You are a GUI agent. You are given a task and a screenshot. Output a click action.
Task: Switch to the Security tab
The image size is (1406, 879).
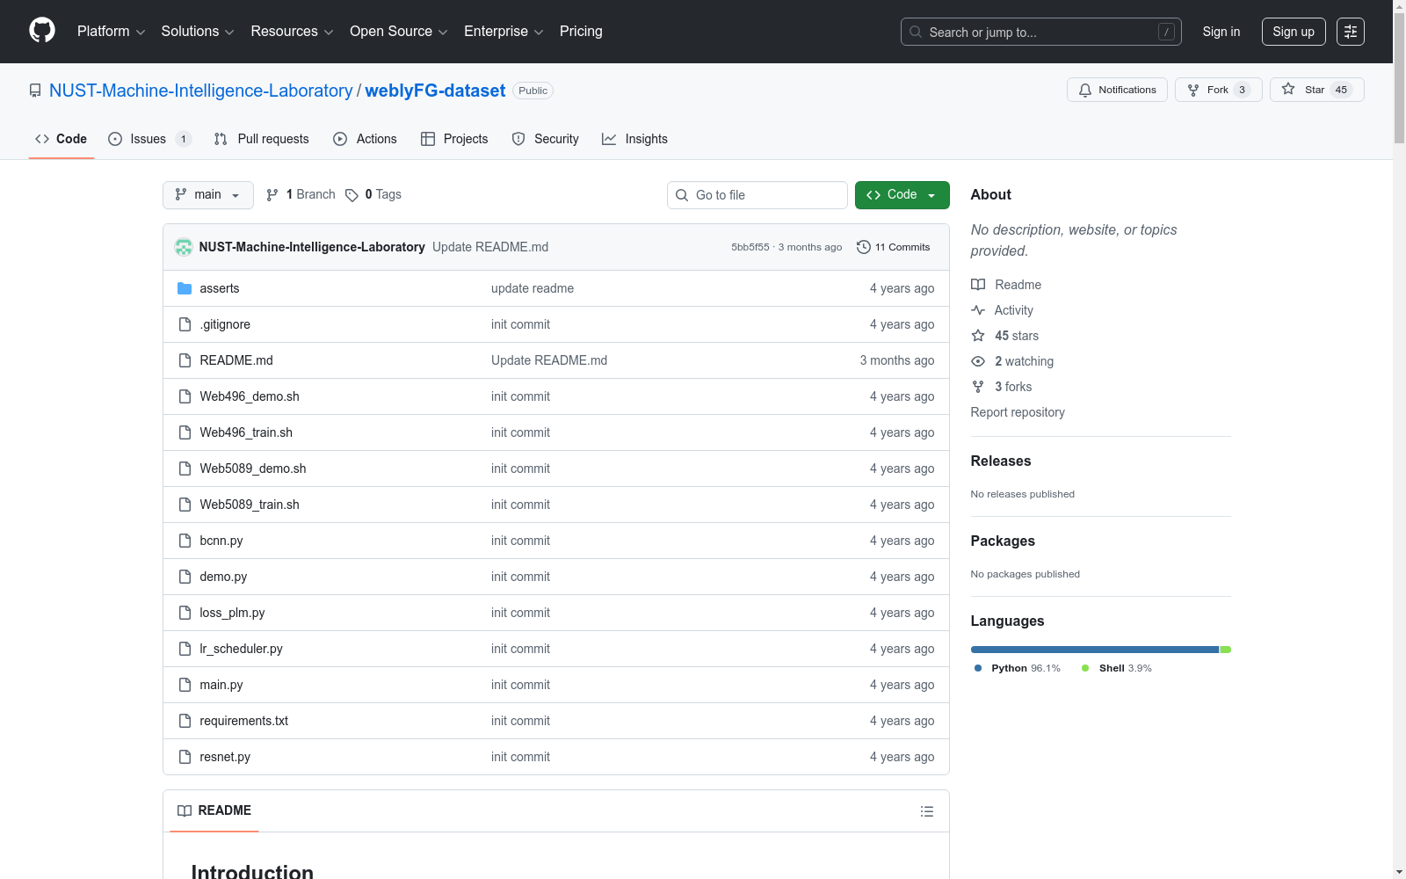545,139
